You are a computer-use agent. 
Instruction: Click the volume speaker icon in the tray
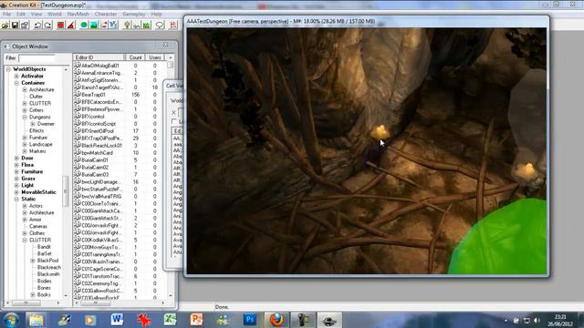tap(537, 320)
